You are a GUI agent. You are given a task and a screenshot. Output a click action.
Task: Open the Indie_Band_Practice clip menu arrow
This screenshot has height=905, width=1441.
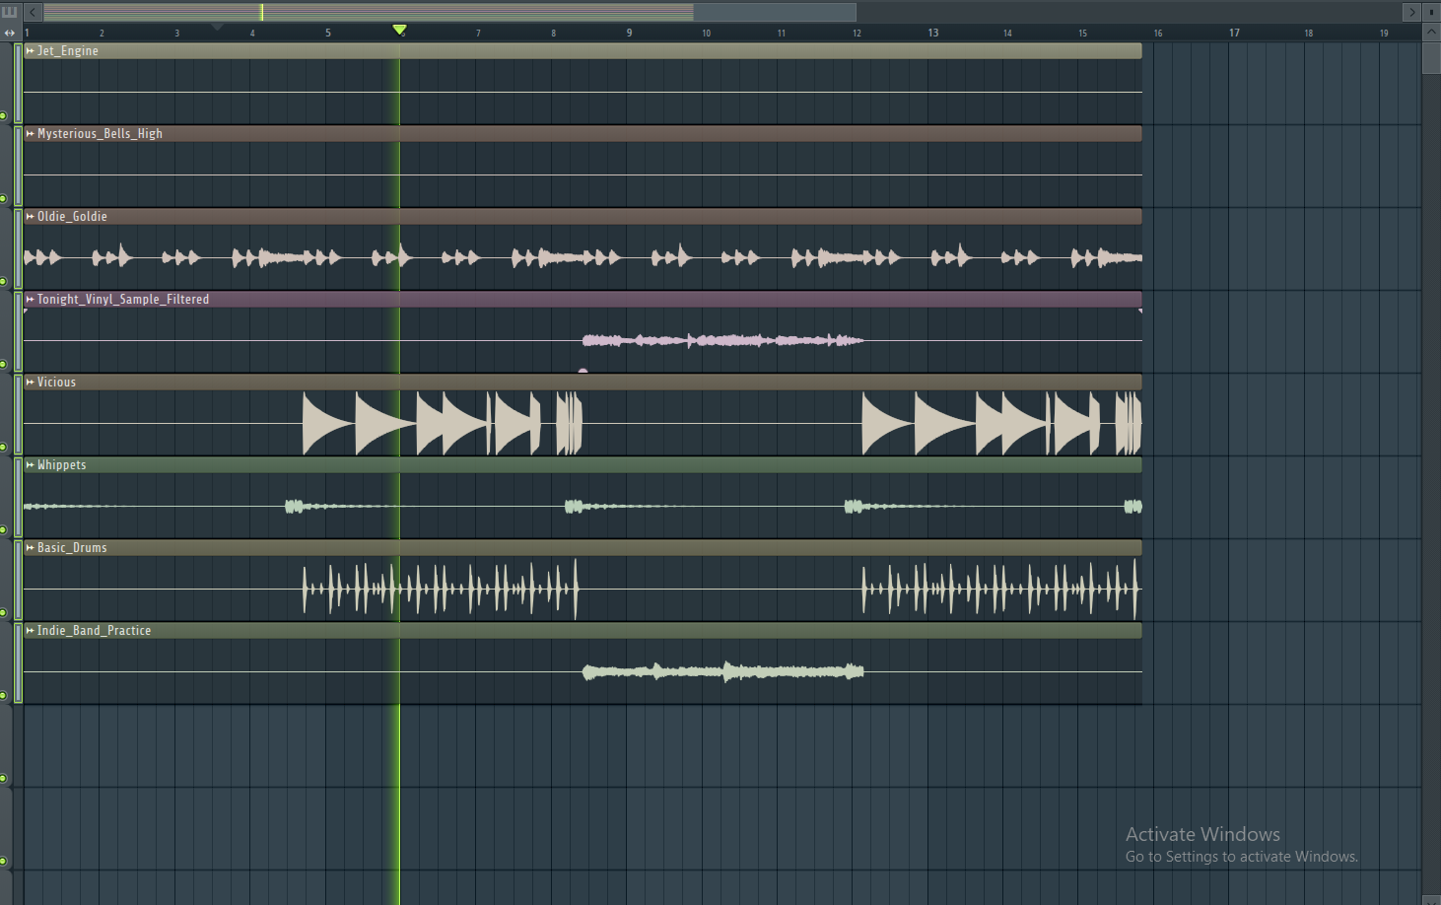pyautogui.click(x=30, y=630)
